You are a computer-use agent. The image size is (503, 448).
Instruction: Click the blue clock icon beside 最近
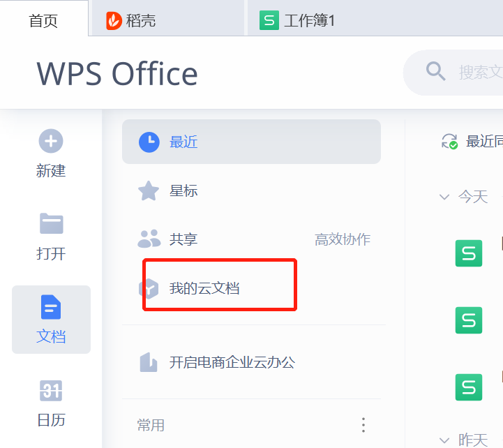point(149,142)
